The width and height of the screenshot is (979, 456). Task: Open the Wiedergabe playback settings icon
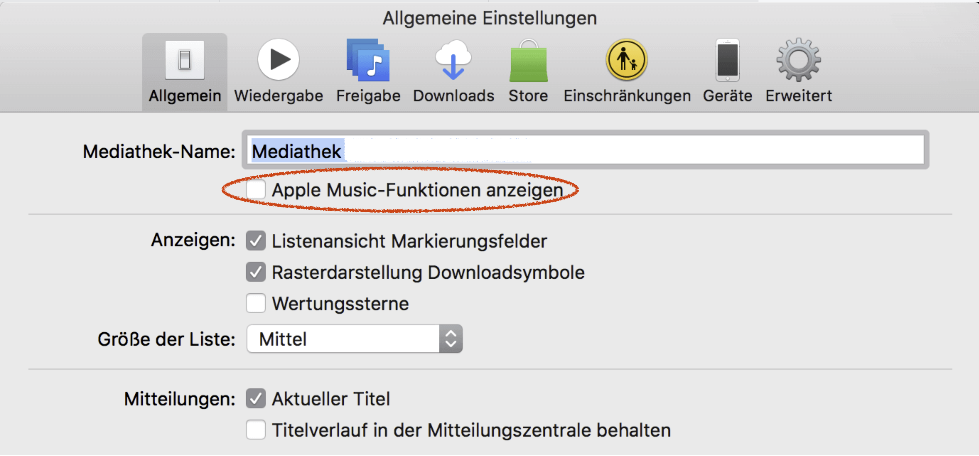point(279,60)
